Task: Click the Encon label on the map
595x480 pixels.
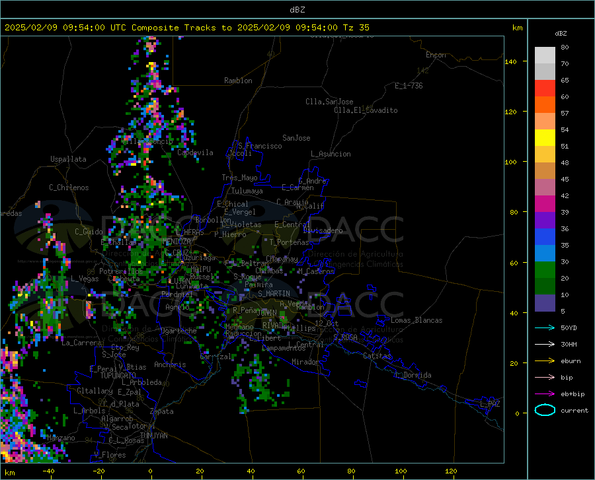Action: (x=436, y=55)
